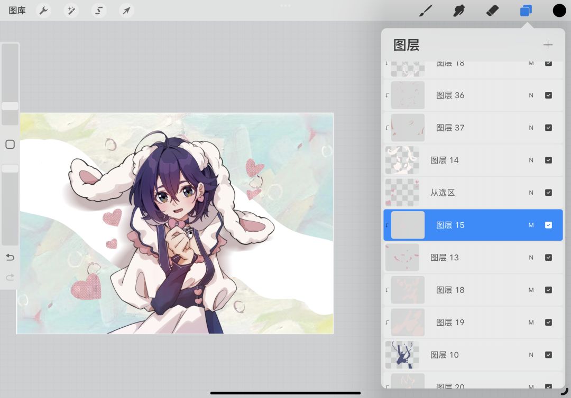This screenshot has width=571, height=398.
Task: Toggle visibility of 图层 14
Action: (x=548, y=160)
